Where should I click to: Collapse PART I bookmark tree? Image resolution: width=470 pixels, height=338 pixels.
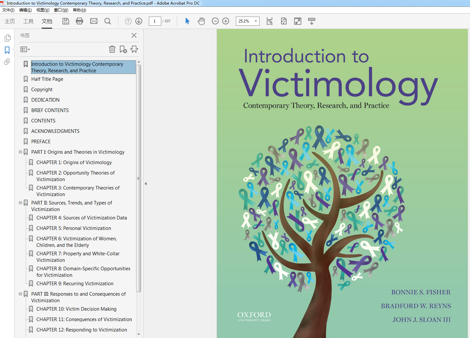[x=21, y=152]
